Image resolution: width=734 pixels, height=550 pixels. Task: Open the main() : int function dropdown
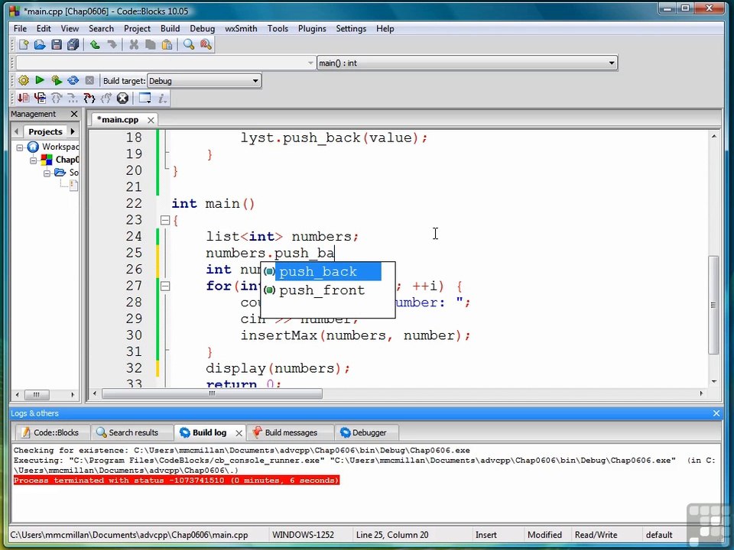pos(612,63)
